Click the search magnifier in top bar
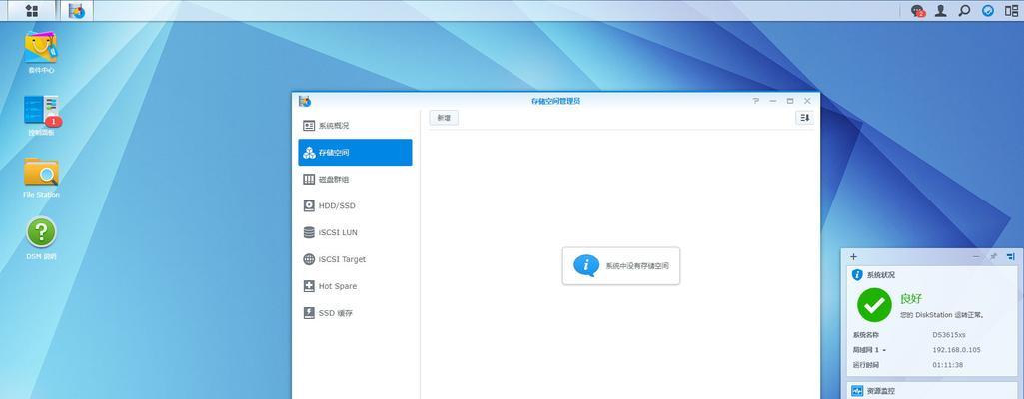The height and width of the screenshot is (399, 1024). pyautogui.click(x=964, y=11)
